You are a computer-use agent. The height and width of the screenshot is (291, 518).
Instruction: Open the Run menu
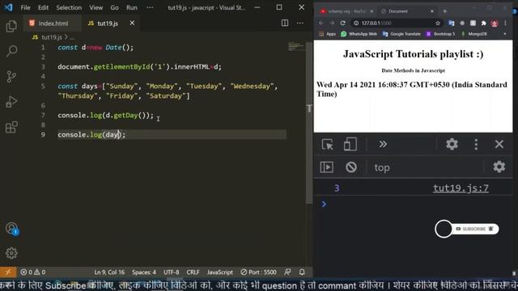tap(131, 7)
